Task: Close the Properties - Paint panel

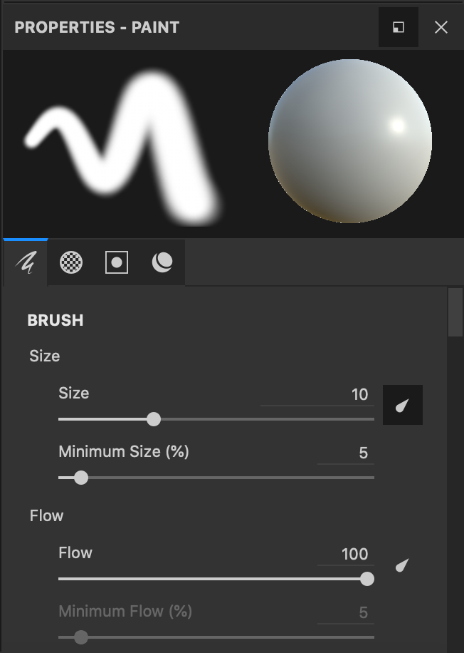Action: coord(441,27)
